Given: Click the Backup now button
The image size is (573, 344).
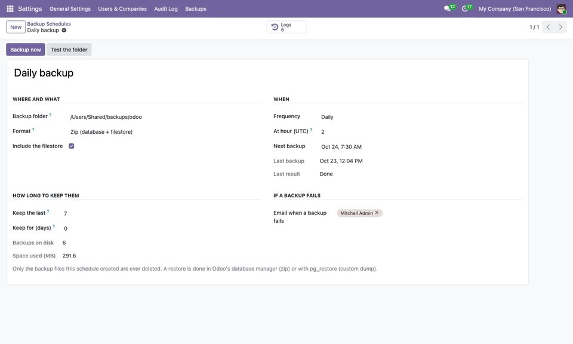Looking at the screenshot, I should click(26, 50).
